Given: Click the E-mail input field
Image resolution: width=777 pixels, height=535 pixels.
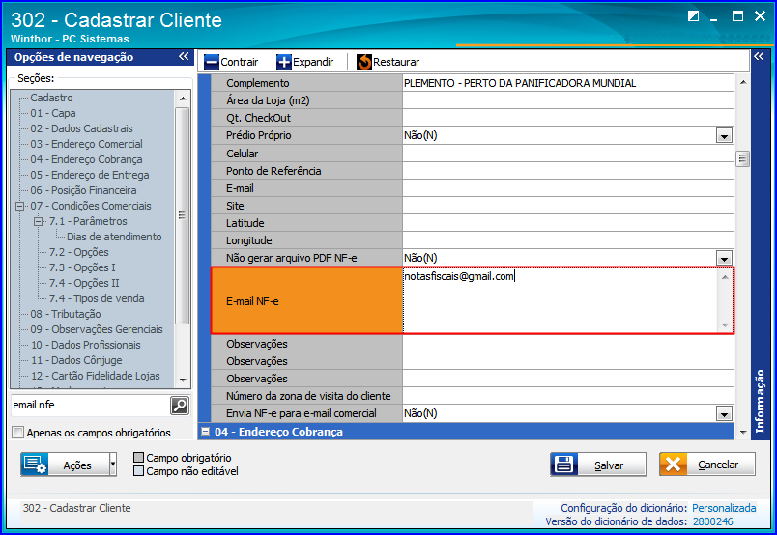Looking at the screenshot, I should pyautogui.click(x=568, y=188).
